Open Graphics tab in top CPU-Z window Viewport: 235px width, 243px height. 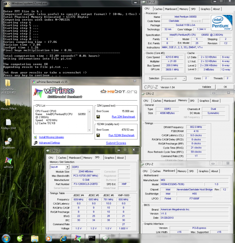205,9
